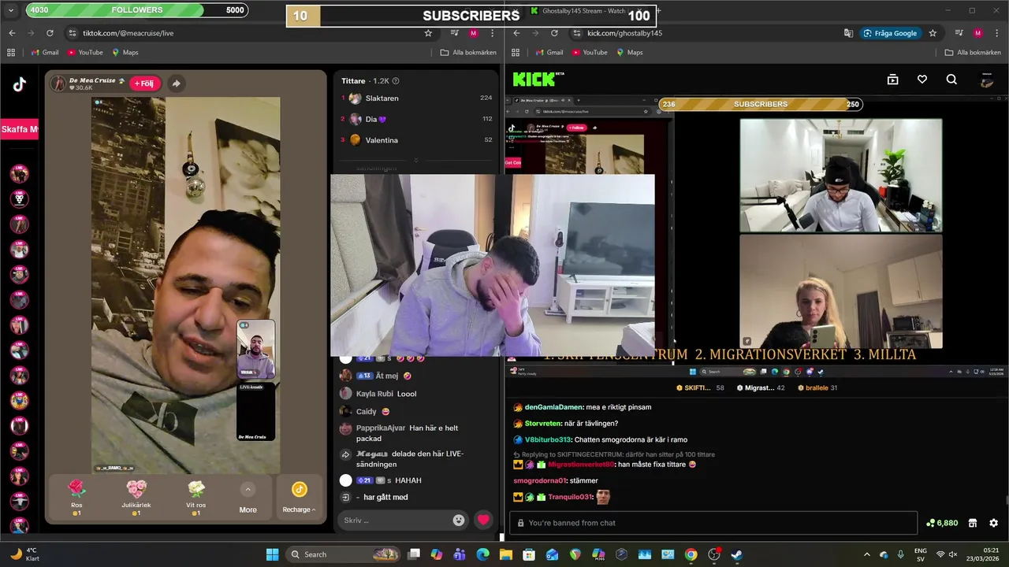The image size is (1009, 567).
Task: Click username smogrodorna01 in Kick chat
Action: (540, 480)
